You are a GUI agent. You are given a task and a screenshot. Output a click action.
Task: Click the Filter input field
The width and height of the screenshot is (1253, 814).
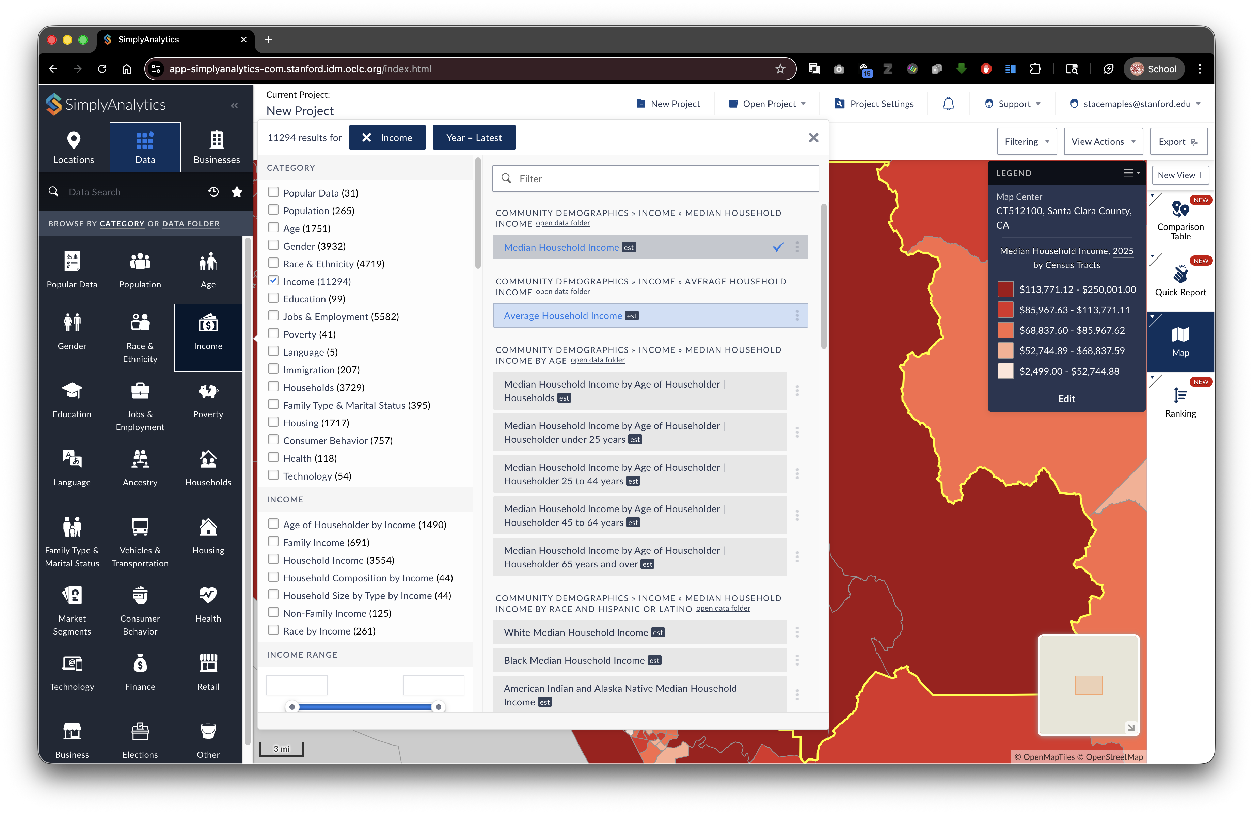tap(655, 178)
